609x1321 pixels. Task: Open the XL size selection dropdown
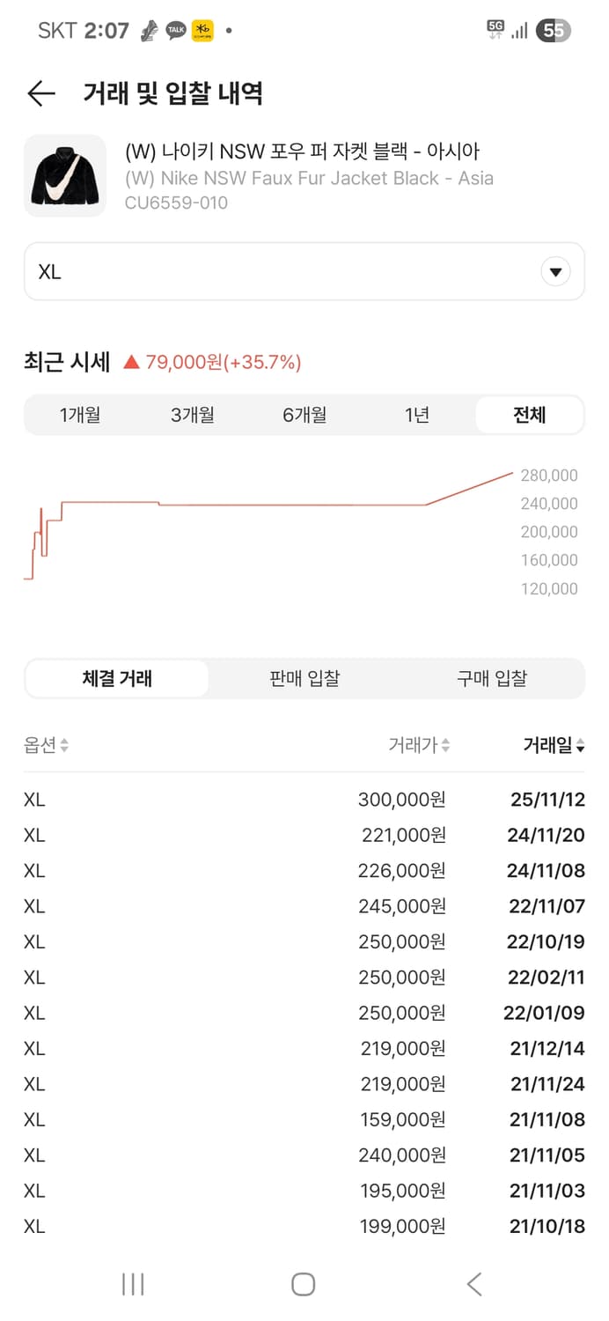point(304,271)
